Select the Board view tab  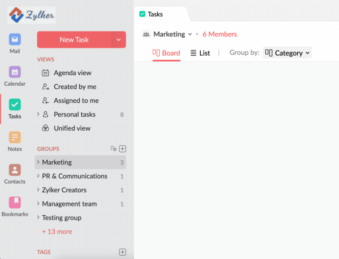pyautogui.click(x=166, y=53)
